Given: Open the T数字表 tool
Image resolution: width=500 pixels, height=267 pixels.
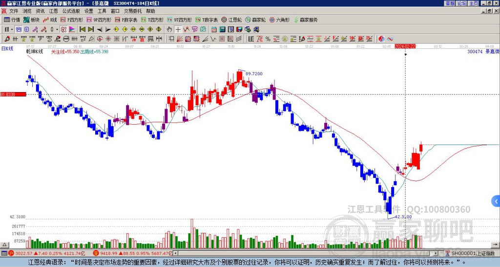Looking at the screenshot, I should [x=207, y=19].
